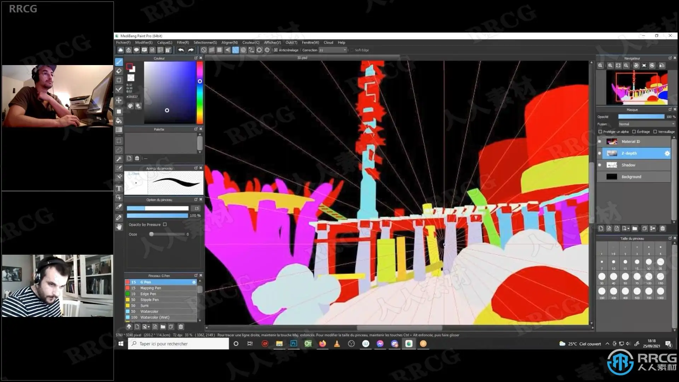Viewport: 679px width, 382px height.
Task: Select the Bucket fill tool
Action: click(x=119, y=121)
